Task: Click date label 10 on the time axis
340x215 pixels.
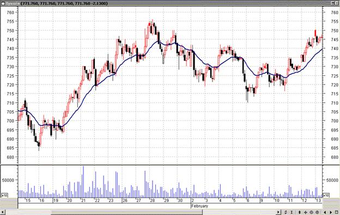Action: pos(277,200)
